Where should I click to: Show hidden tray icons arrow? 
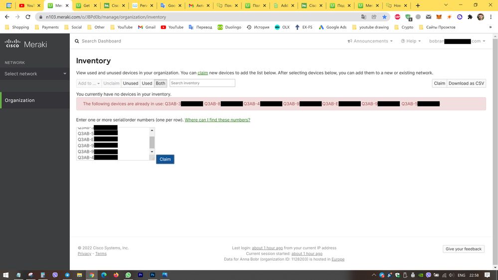point(374,275)
